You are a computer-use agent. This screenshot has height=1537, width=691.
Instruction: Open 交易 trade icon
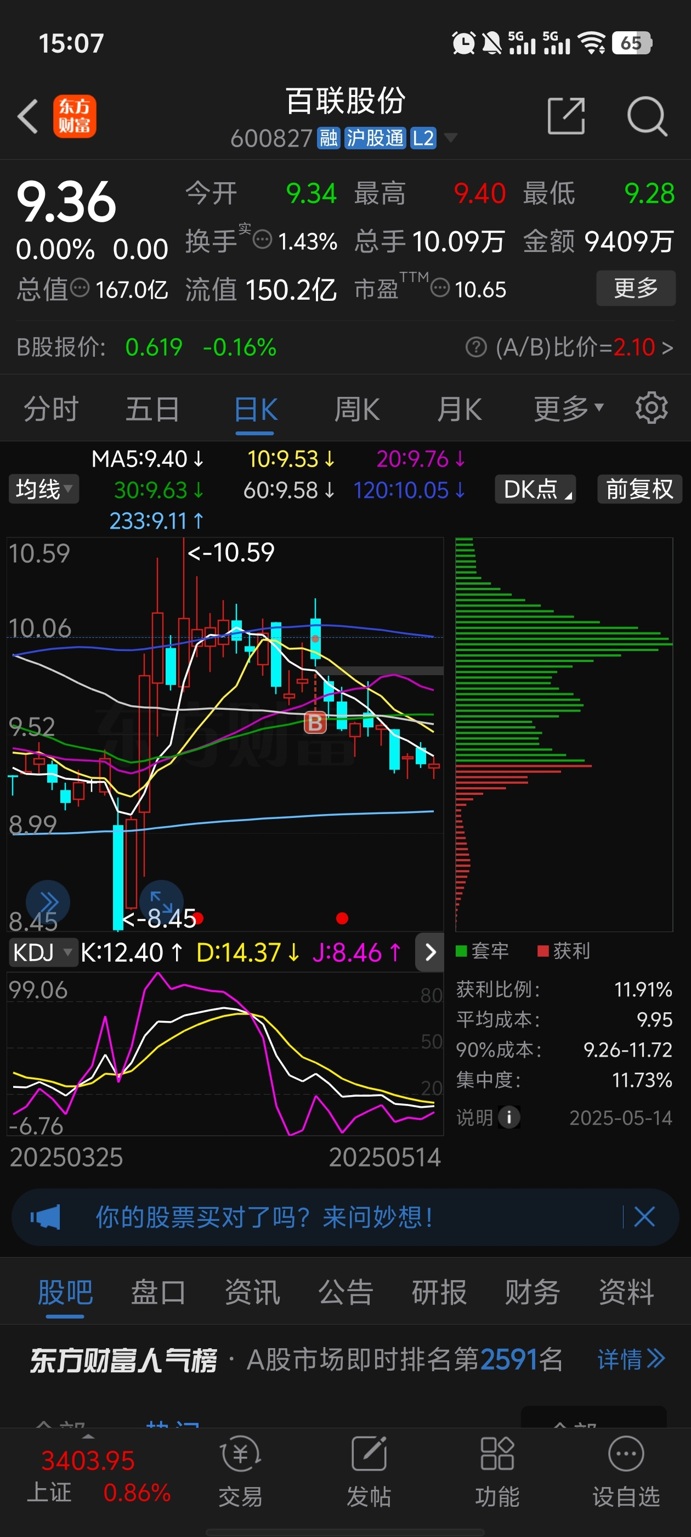240,1471
